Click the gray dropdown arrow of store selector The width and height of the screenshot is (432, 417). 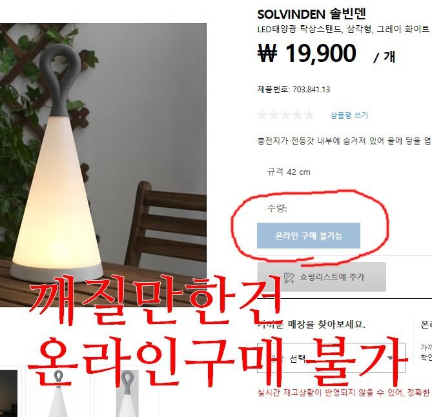tap(390, 358)
